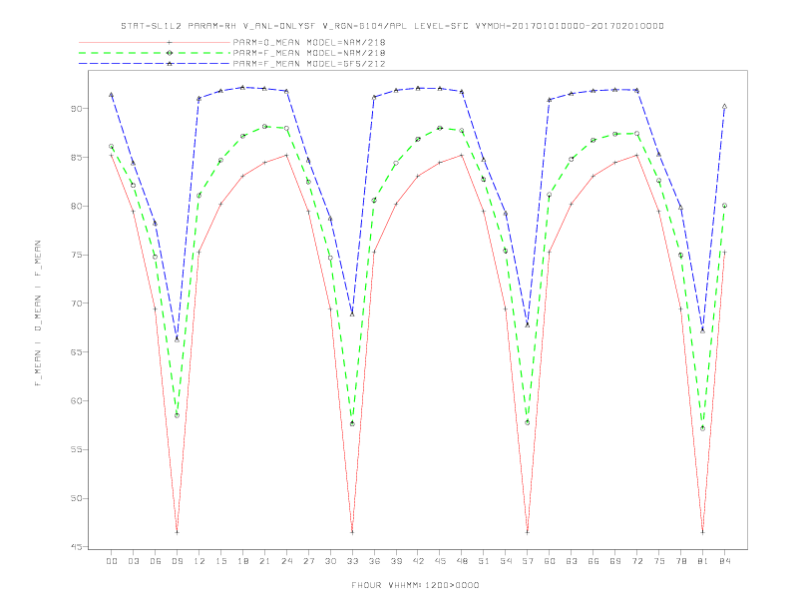Select the legend label PARM=F_MEAN MODEL=GFS/212
This screenshot has height=611, width=790.
point(309,64)
